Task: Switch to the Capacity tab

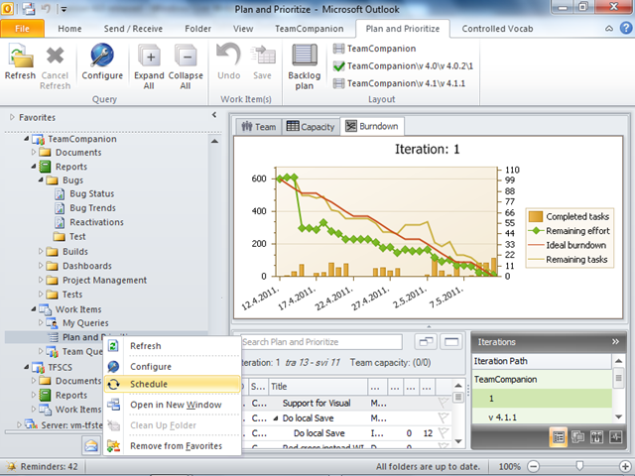Action: tap(310, 127)
